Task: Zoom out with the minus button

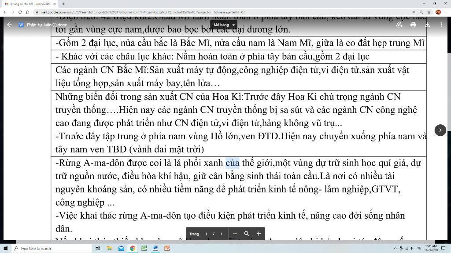Action: click(x=235, y=234)
